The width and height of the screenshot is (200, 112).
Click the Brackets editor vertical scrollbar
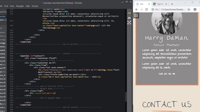126,96
